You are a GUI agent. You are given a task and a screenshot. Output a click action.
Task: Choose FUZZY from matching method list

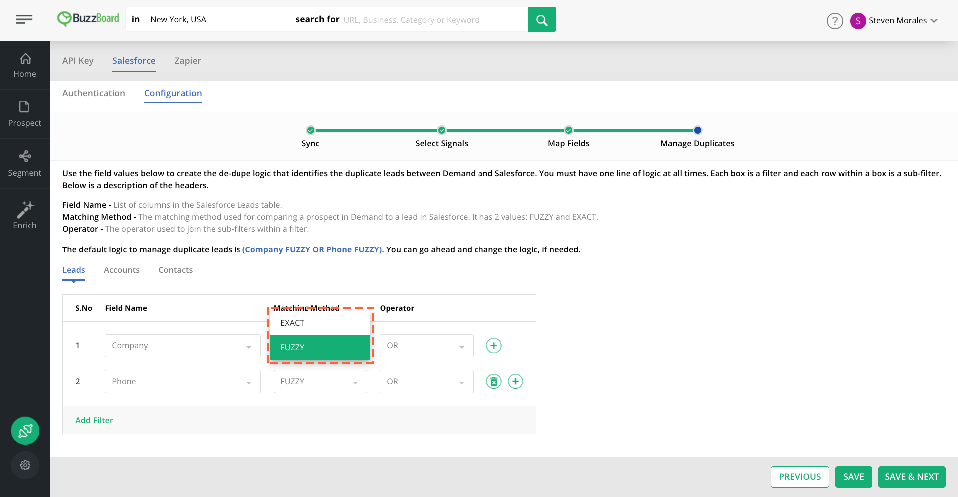coord(320,347)
